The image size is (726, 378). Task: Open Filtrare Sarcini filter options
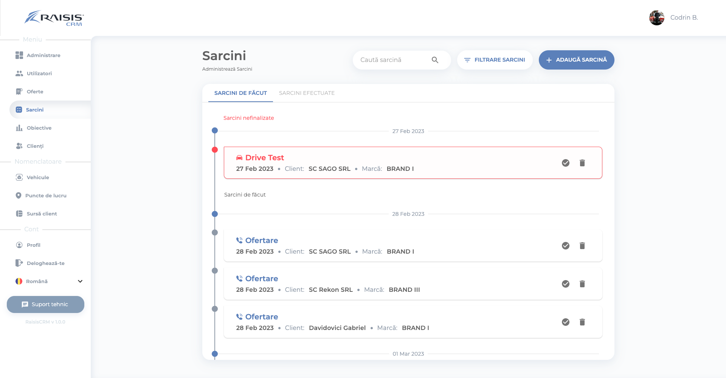point(495,60)
